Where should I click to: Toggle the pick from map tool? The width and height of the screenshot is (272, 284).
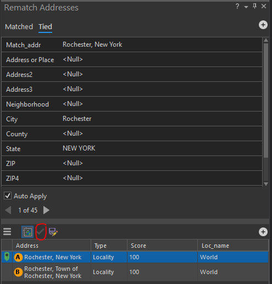click(27, 232)
